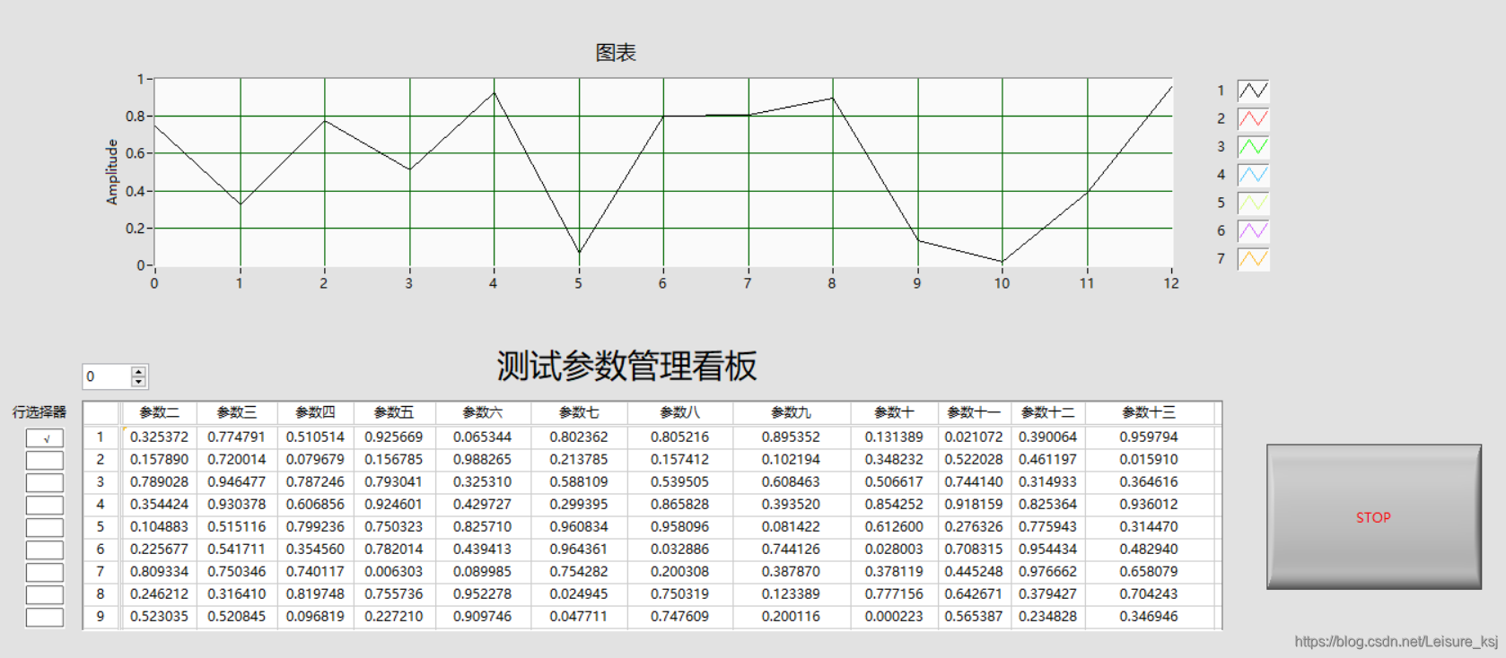Image resolution: width=1506 pixels, height=658 pixels.
Task: Click red plot legend icon for plot 2
Action: click(x=1253, y=118)
